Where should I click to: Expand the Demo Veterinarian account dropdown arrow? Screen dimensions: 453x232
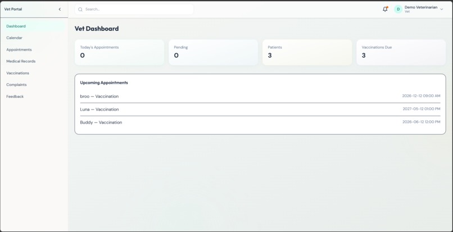[441, 10]
